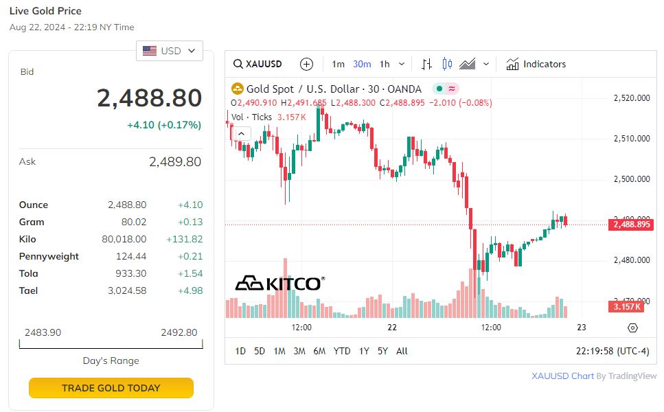Expand the chart style dropdown chevron
This screenshot has width=664, height=412.
click(486, 64)
